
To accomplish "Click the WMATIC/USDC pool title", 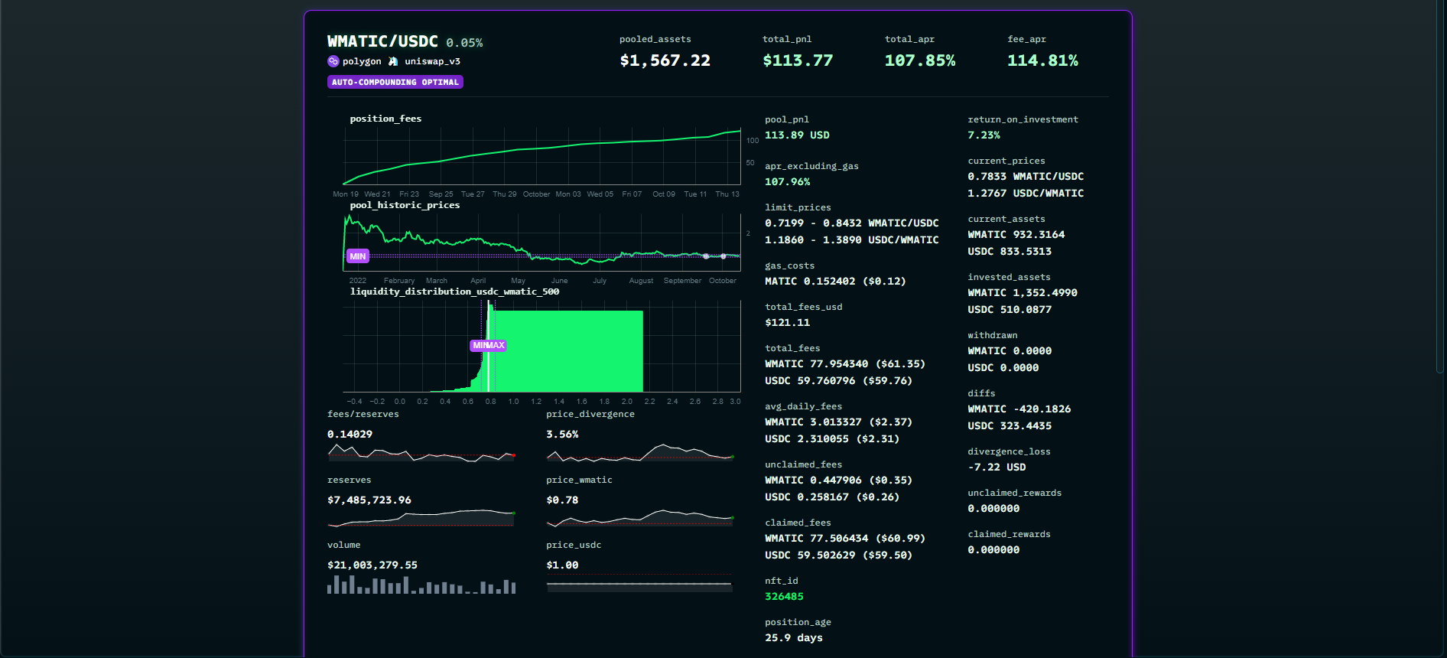I will [x=382, y=42].
